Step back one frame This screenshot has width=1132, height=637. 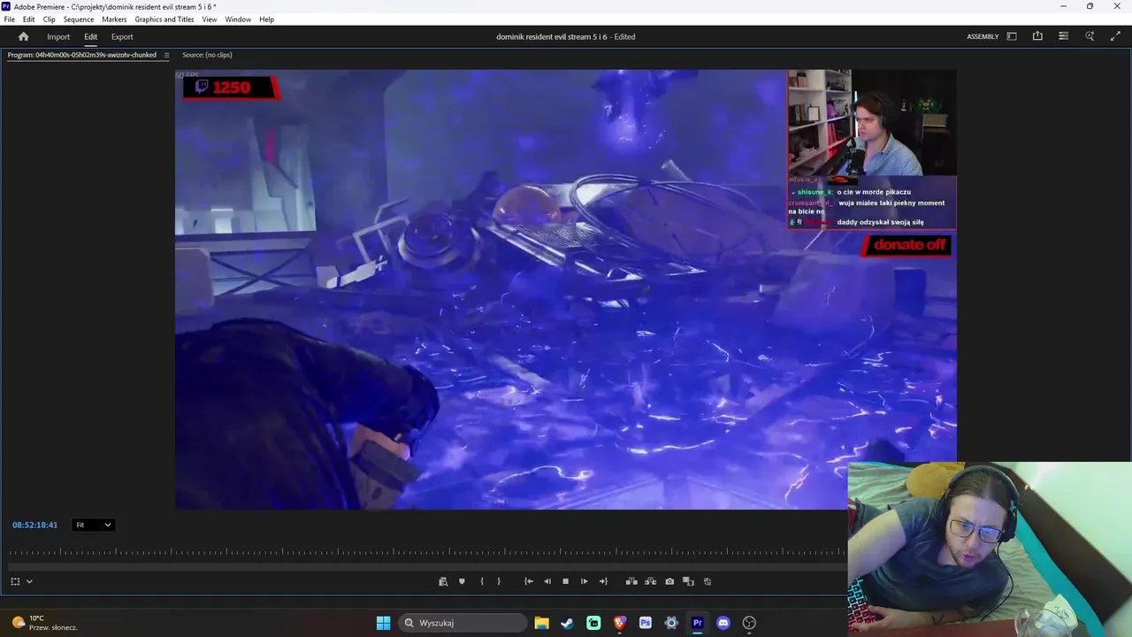point(547,581)
